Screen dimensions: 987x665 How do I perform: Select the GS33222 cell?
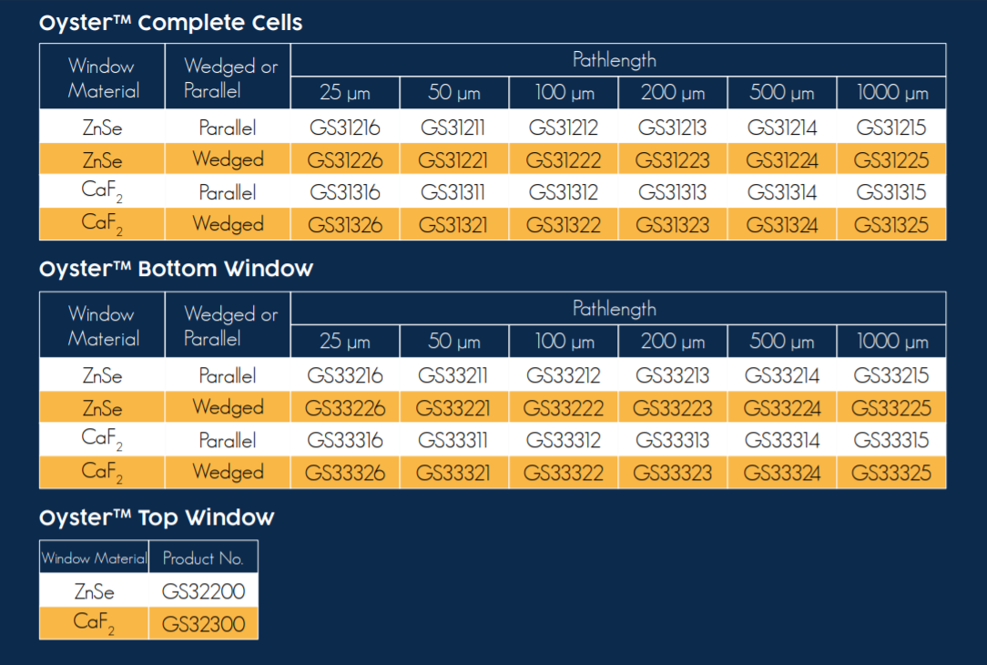pyautogui.click(x=563, y=408)
